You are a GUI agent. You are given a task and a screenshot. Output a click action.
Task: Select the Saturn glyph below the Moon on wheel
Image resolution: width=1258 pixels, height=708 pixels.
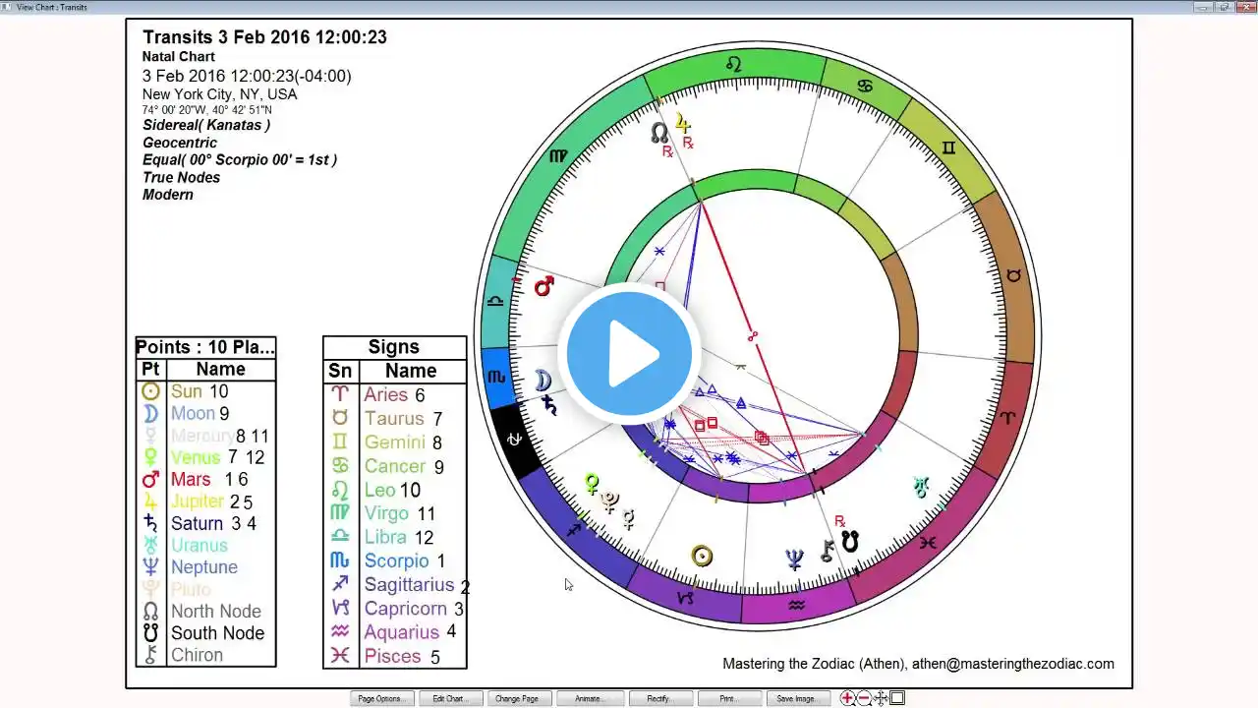[549, 404]
